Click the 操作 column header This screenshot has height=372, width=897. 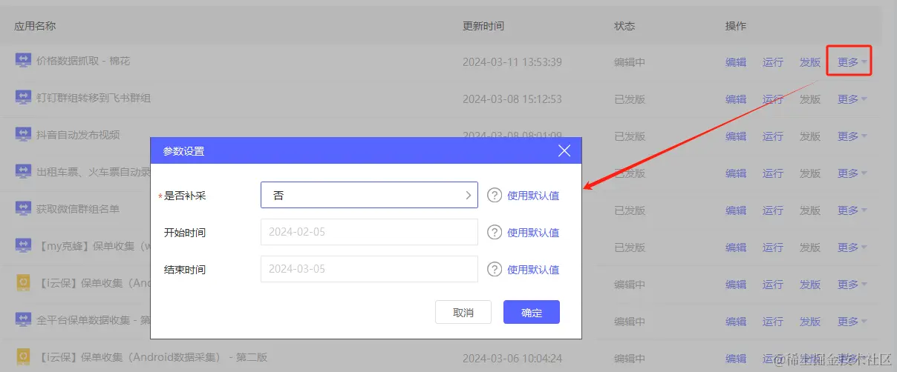(736, 26)
